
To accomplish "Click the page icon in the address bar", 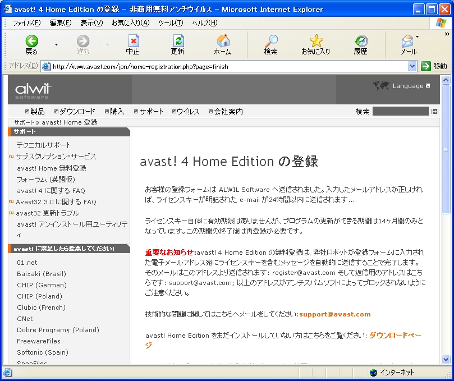I will (47, 67).
